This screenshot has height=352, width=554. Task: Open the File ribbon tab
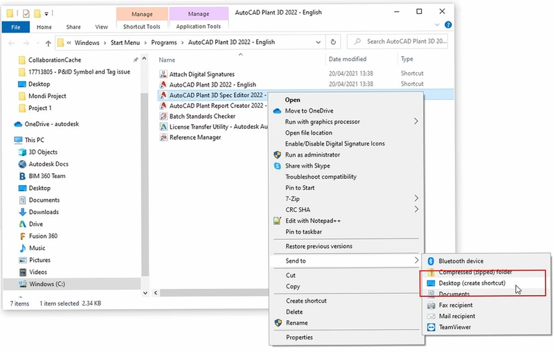(x=15, y=27)
